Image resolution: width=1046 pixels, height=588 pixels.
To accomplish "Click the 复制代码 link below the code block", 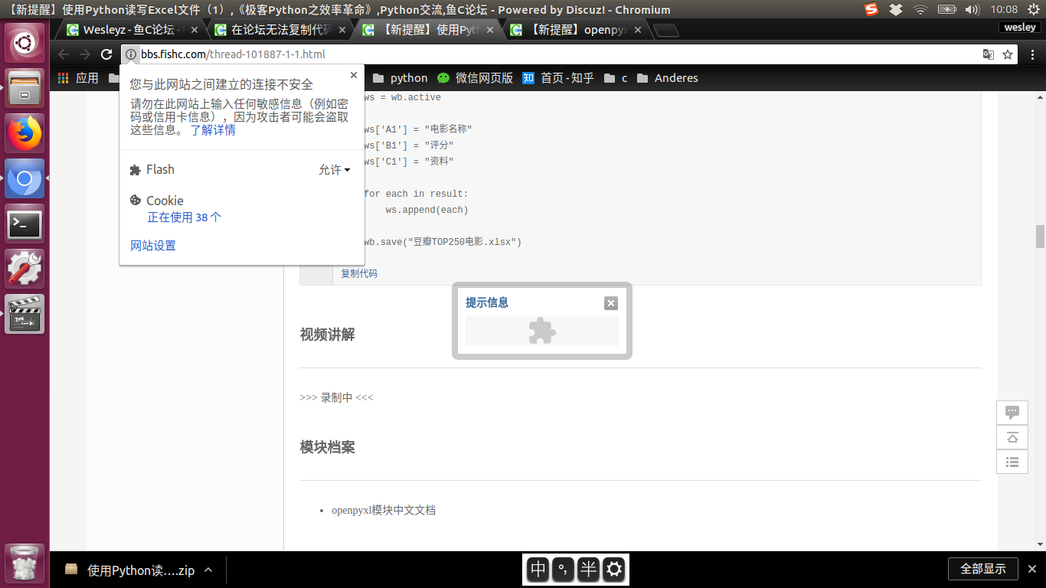I will [x=358, y=273].
